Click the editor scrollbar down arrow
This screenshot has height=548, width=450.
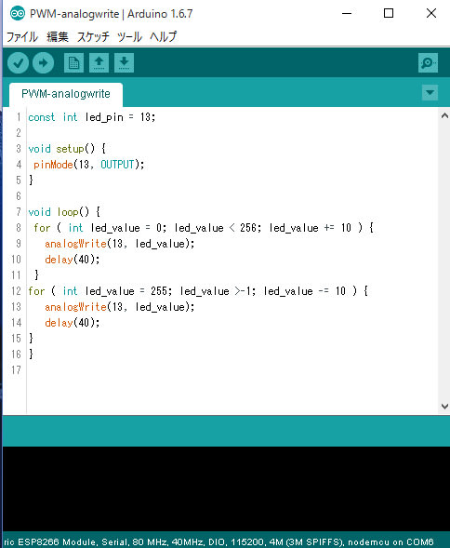(444, 406)
